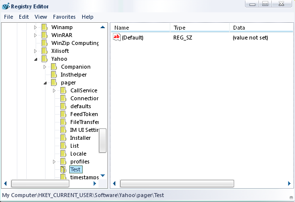295x202 pixels.
Task: Expand the Xilisoft key
Action: tap(35, 51)
